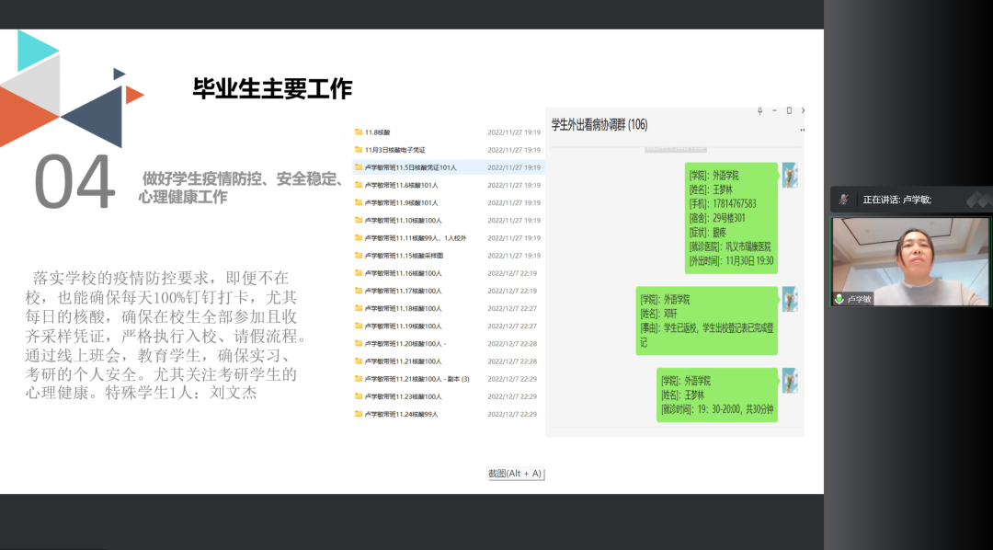
Task: Click the pin icon on the chat window
Action: (x=759, y=110)
